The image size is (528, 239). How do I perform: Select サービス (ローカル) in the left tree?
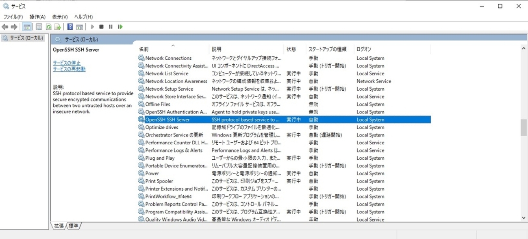(x=26, y=38)
